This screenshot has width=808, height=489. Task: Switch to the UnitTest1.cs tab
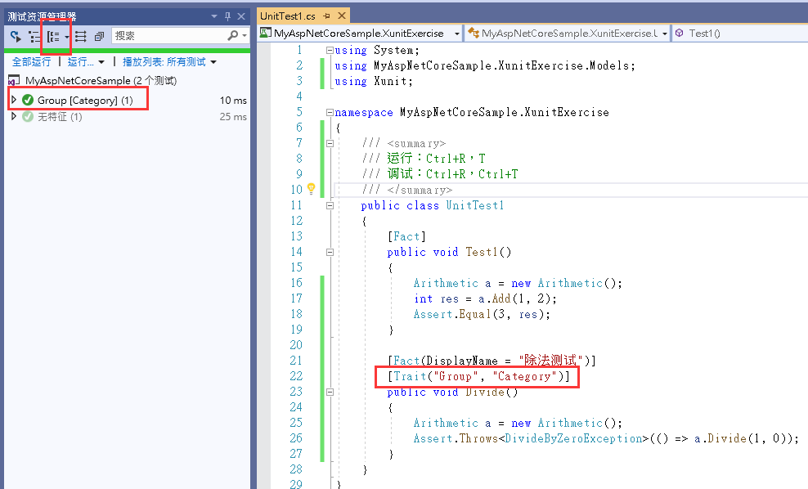pos(288,16)
